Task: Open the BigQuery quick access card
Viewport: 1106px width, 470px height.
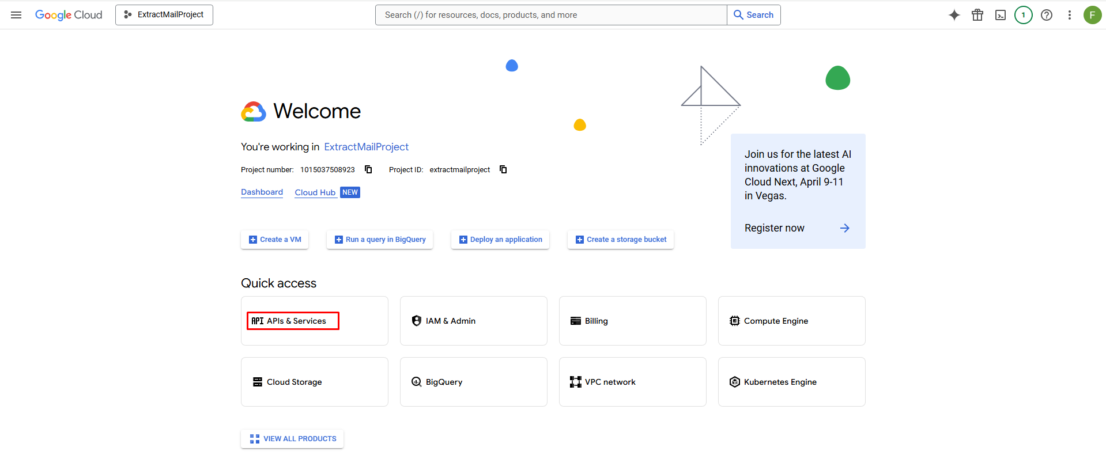Action: click(474, 382)
